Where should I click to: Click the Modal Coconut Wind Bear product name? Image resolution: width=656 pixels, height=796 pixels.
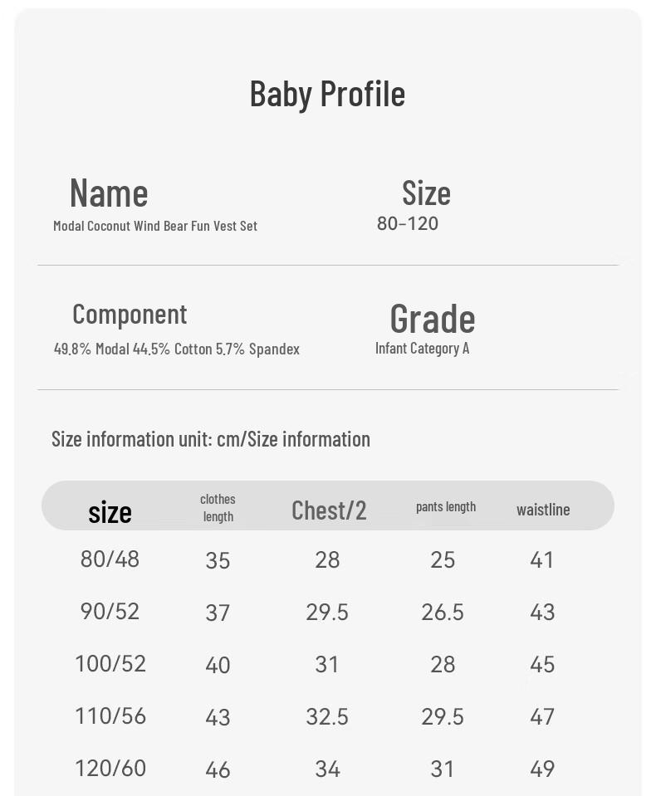point(155,226)
